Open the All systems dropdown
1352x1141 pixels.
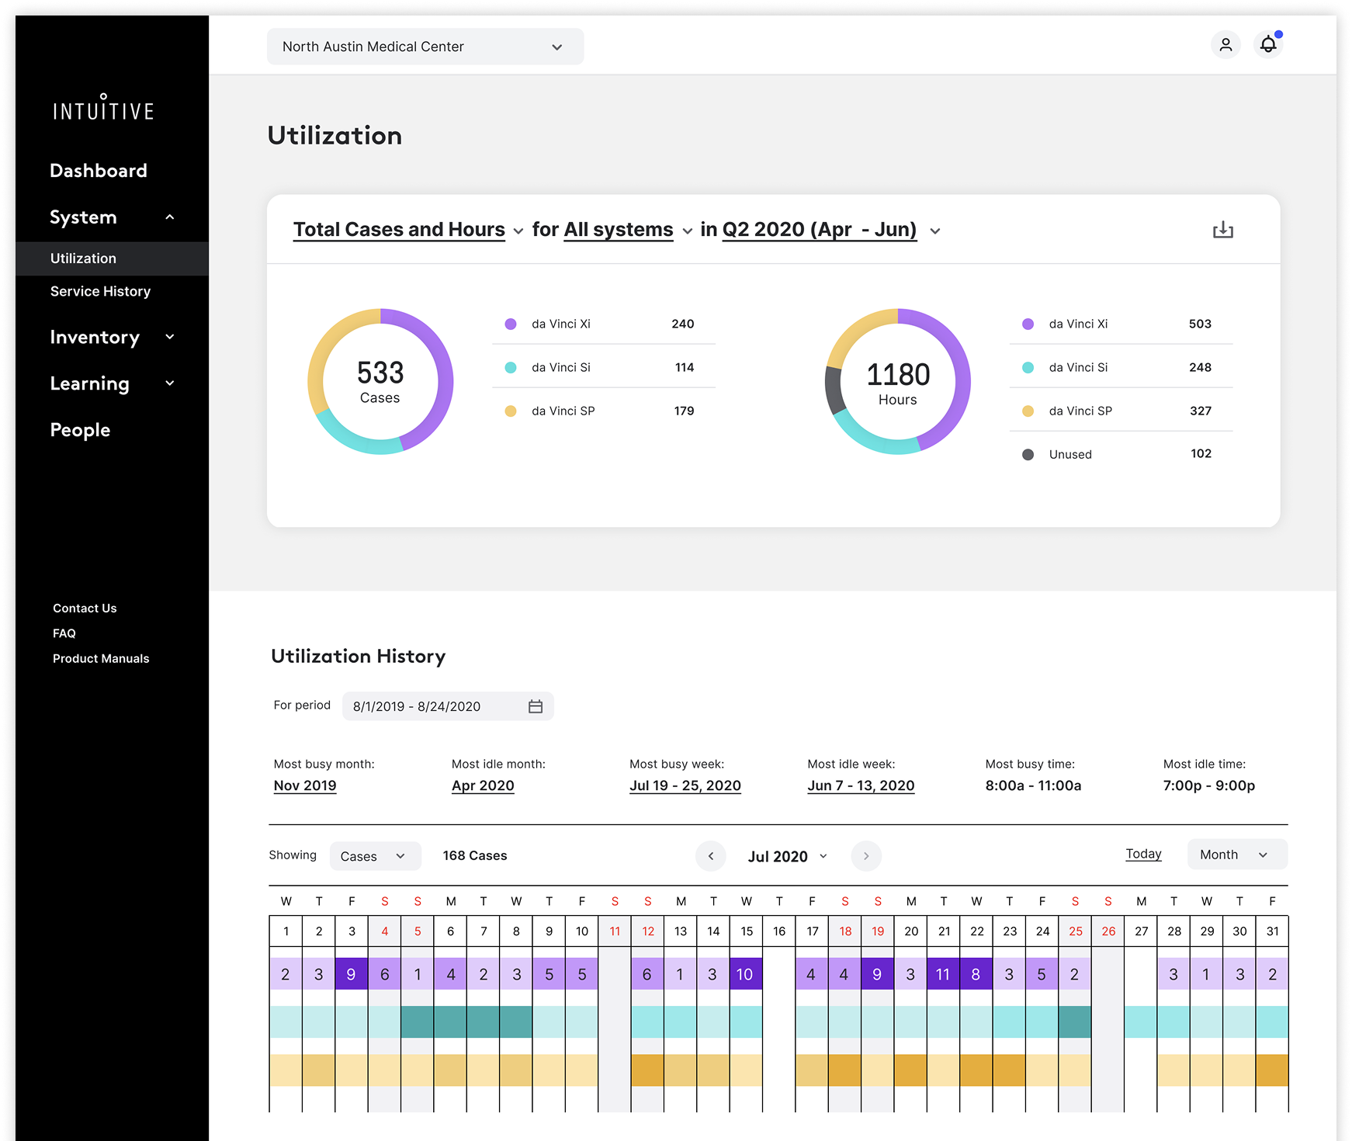click(x=619, y=229)
